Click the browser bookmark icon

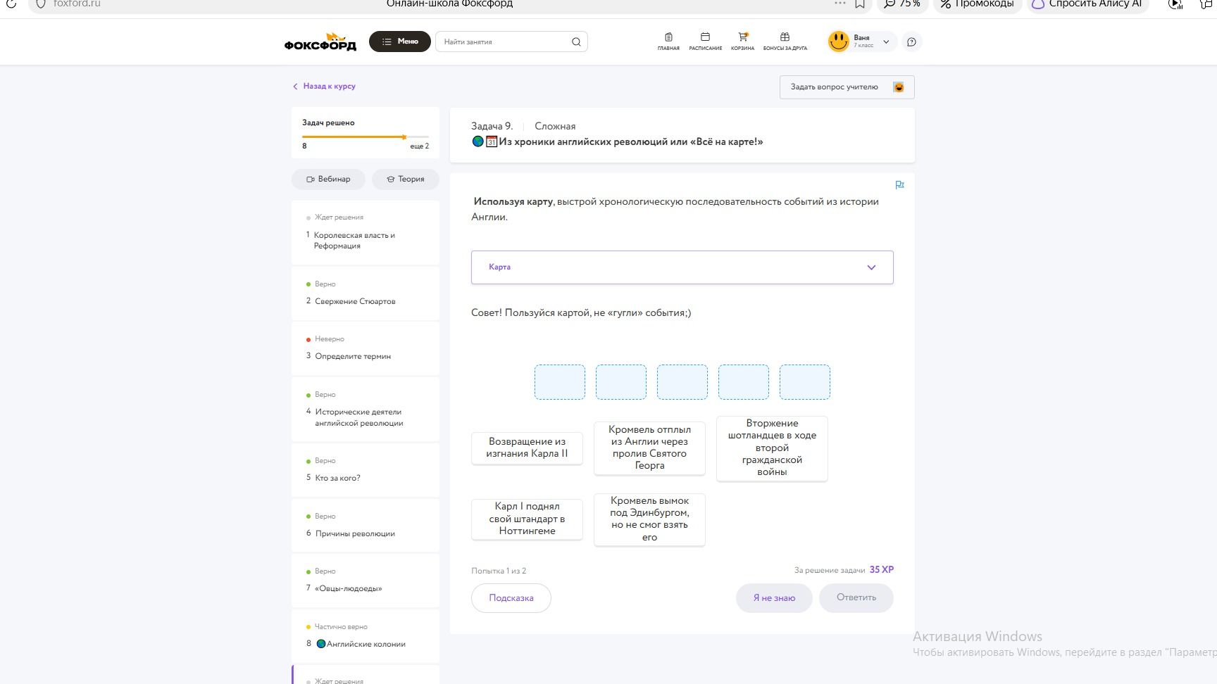pos(860,4)
